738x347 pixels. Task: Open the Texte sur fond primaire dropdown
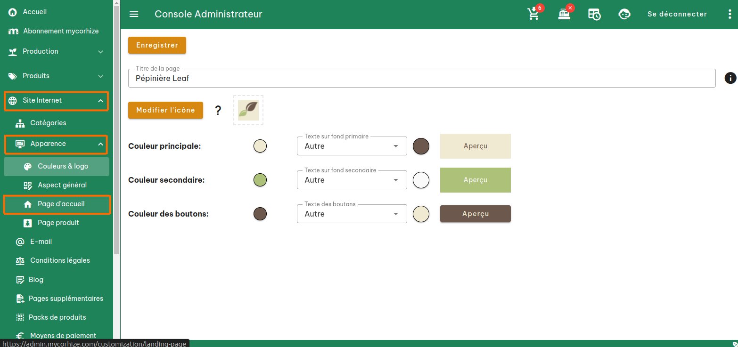(351, 146)
